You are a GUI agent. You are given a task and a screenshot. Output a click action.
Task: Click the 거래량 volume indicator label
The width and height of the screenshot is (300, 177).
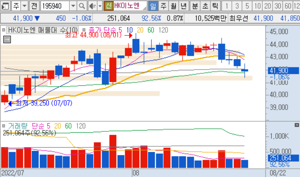[18, 126]
